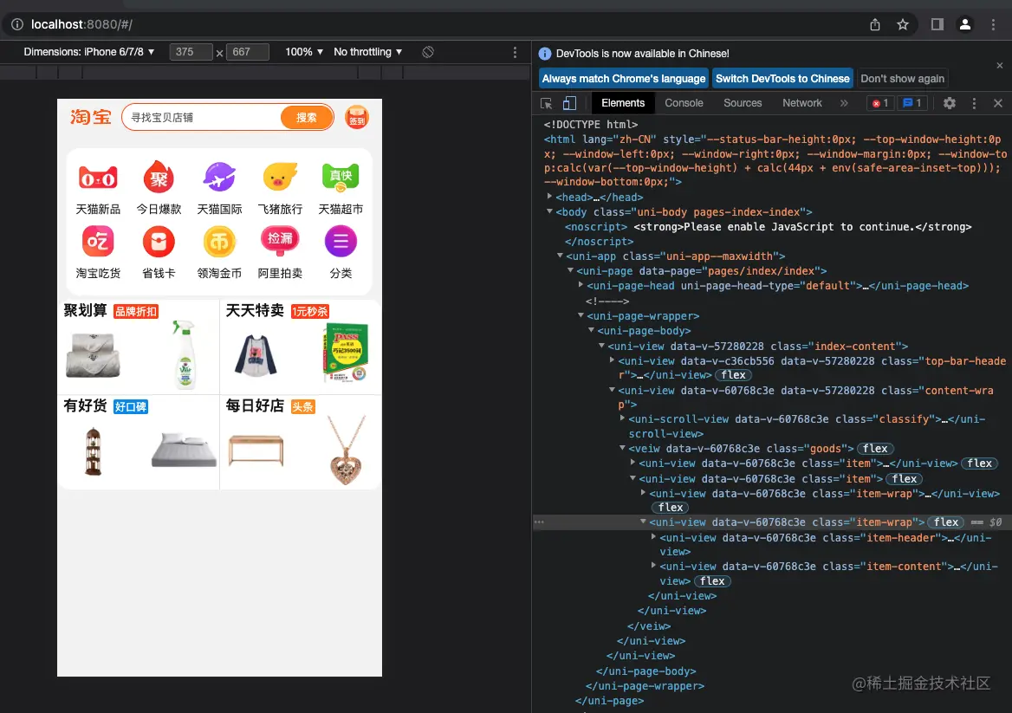Open device toolbar more options menu
The image size is (1012, 713).
tap(515, 52)
